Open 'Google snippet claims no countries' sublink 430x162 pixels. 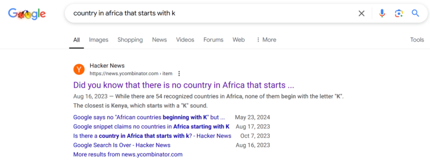click(151, 127)
